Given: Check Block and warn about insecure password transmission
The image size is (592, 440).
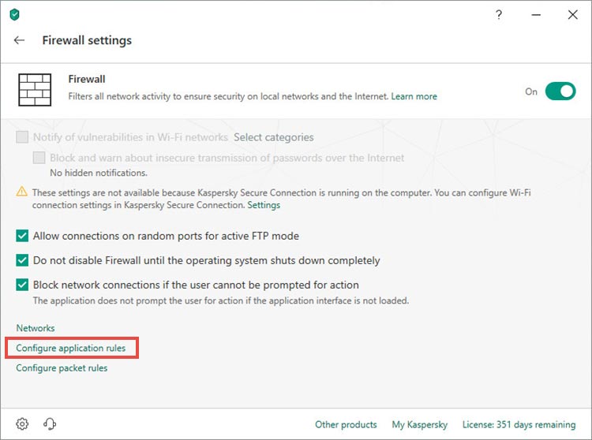Looking at the screenshot, I should [39, 158].
